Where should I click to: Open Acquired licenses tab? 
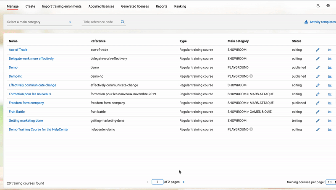(x=101, y=6)
